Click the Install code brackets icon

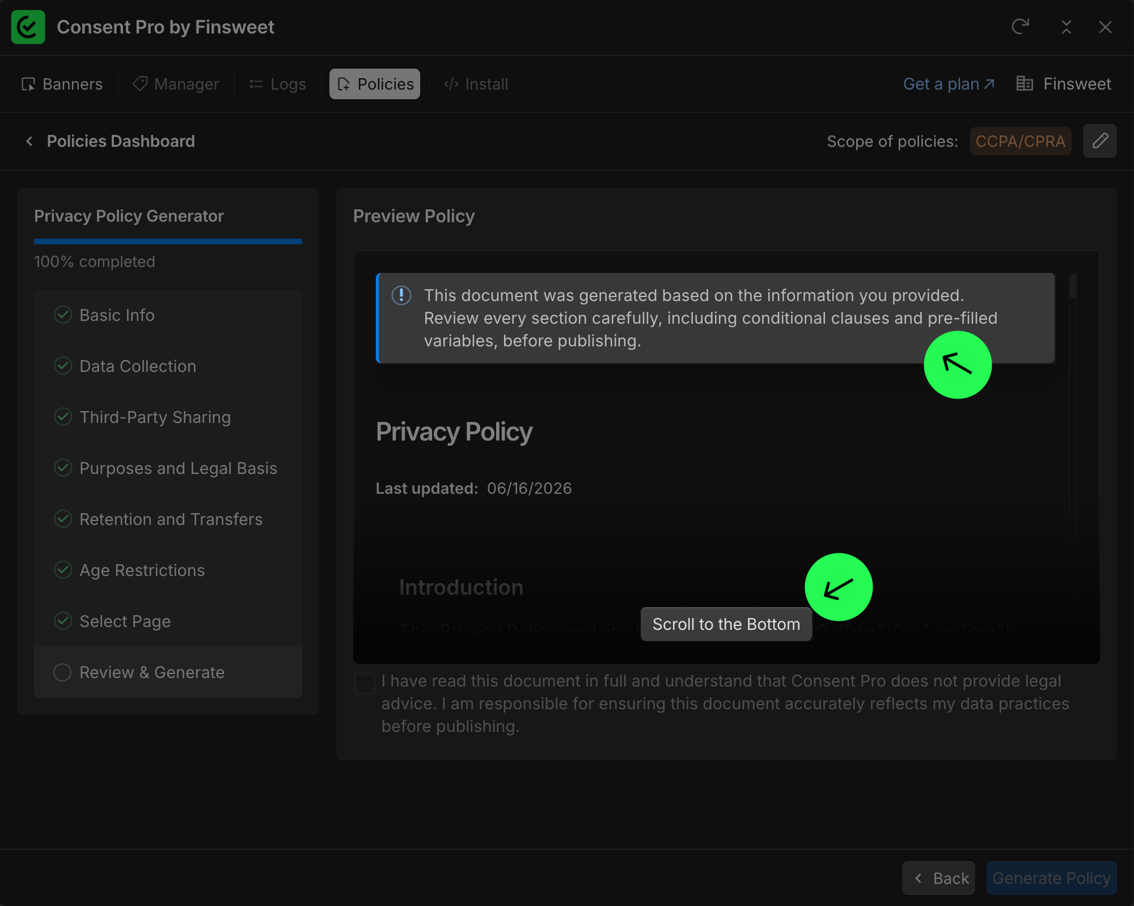tap(451, 84)
